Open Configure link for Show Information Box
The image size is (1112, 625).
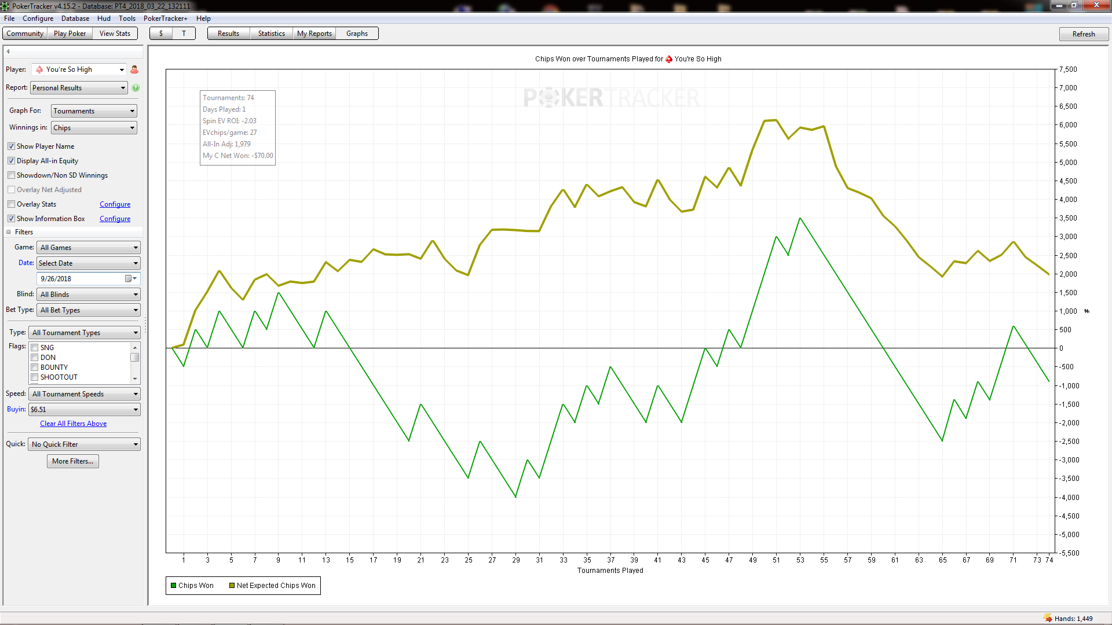click(x=115, y=219)
